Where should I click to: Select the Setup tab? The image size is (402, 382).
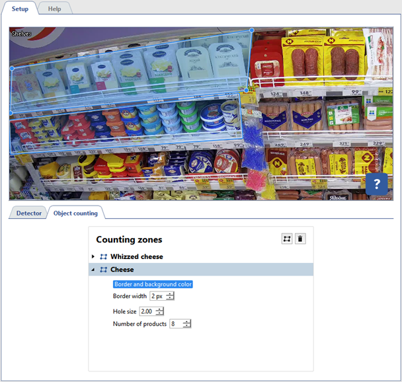pyautogui.click(x=20, y=9)
